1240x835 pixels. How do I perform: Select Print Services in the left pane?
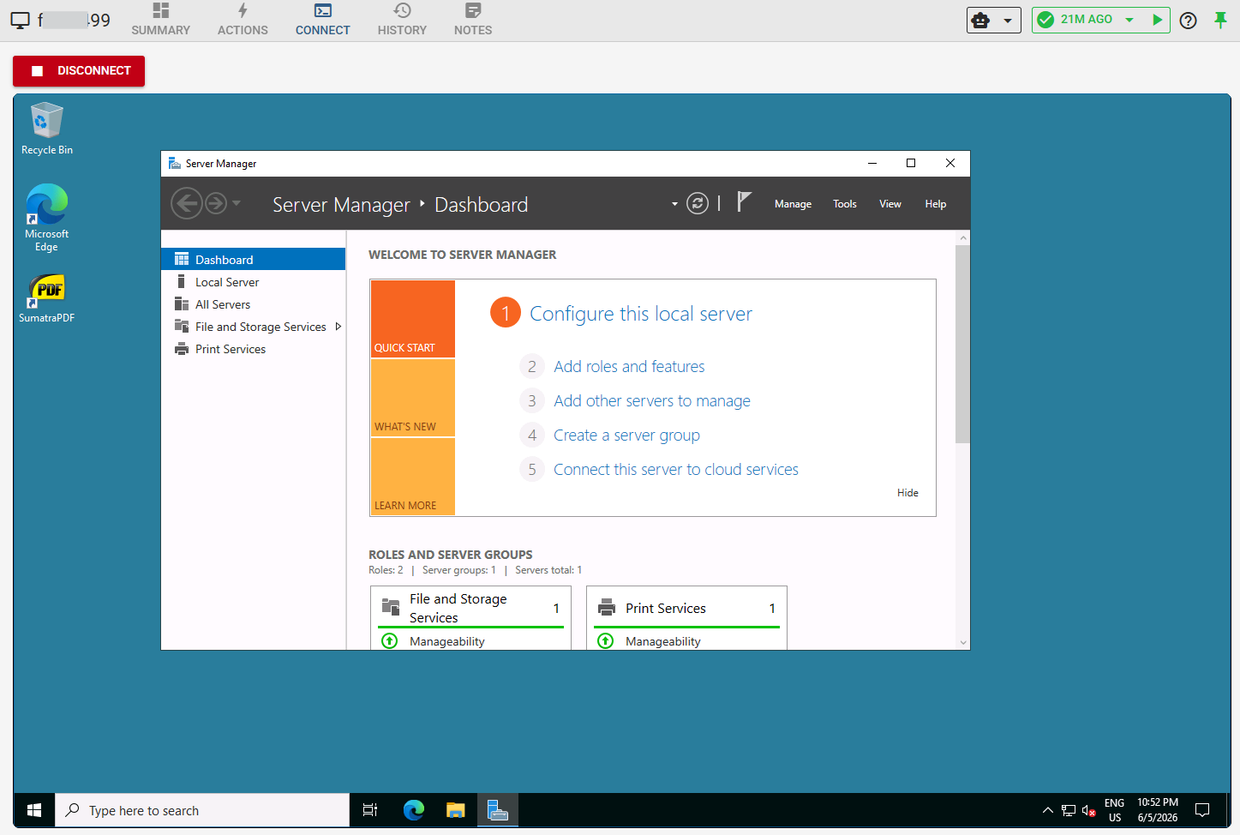pyautogui.click(x=253, y=348)
